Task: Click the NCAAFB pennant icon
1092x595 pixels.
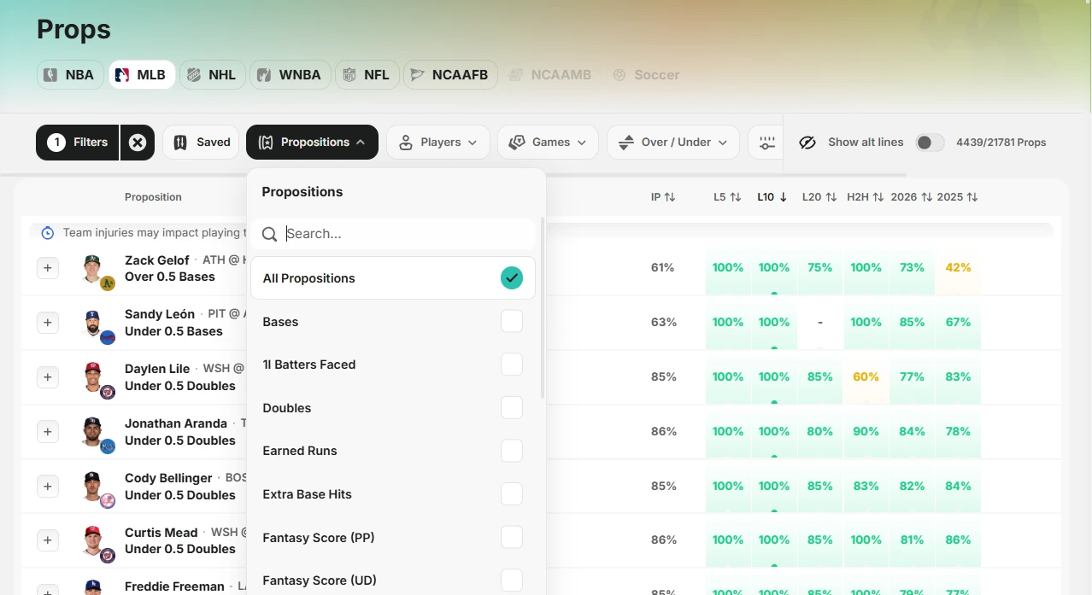Action: [x=418, y=75]
